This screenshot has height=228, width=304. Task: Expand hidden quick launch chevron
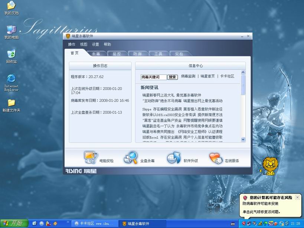pos(68,222)
